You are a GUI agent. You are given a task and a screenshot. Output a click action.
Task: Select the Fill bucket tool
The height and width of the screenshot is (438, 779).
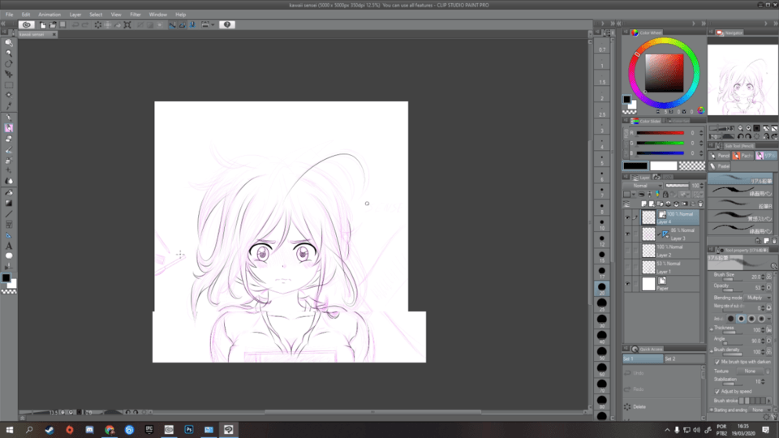9,192
